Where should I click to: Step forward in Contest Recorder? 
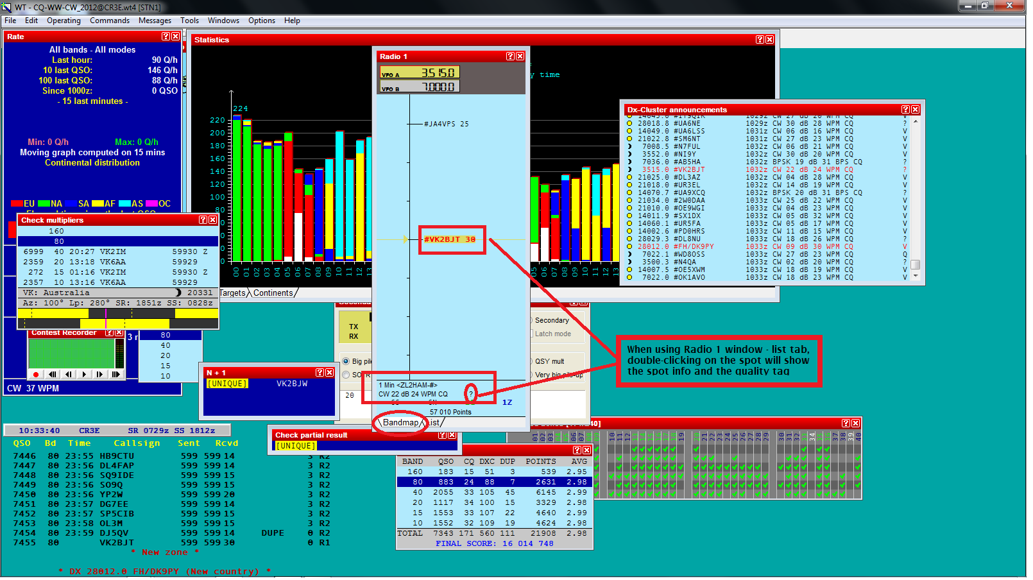pyautogui.click(x=100, y=374)
